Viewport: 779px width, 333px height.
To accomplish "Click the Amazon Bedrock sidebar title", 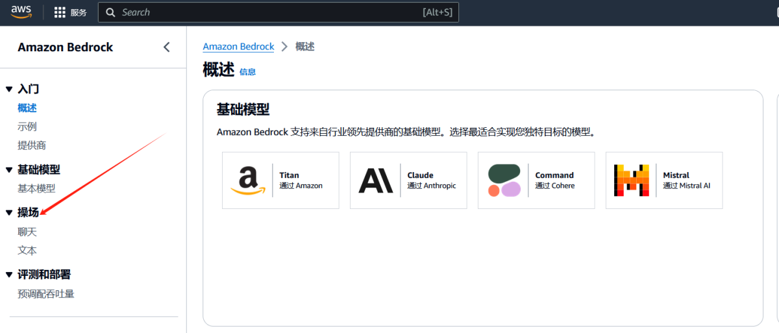I will tap(66, 47).
